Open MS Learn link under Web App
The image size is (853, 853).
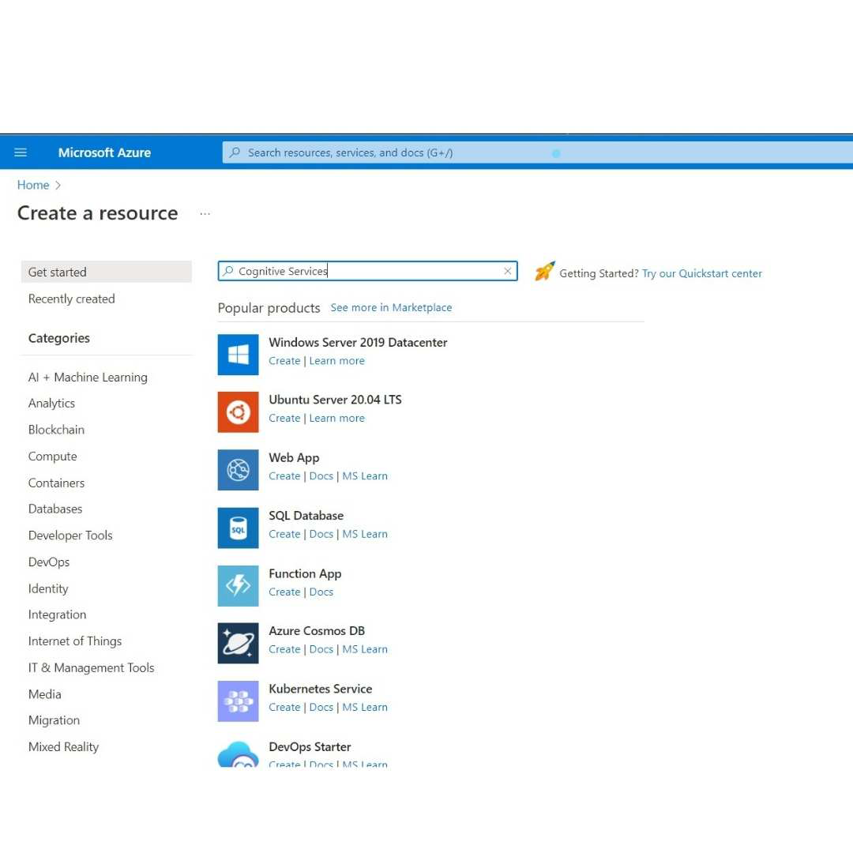point(365,476)
